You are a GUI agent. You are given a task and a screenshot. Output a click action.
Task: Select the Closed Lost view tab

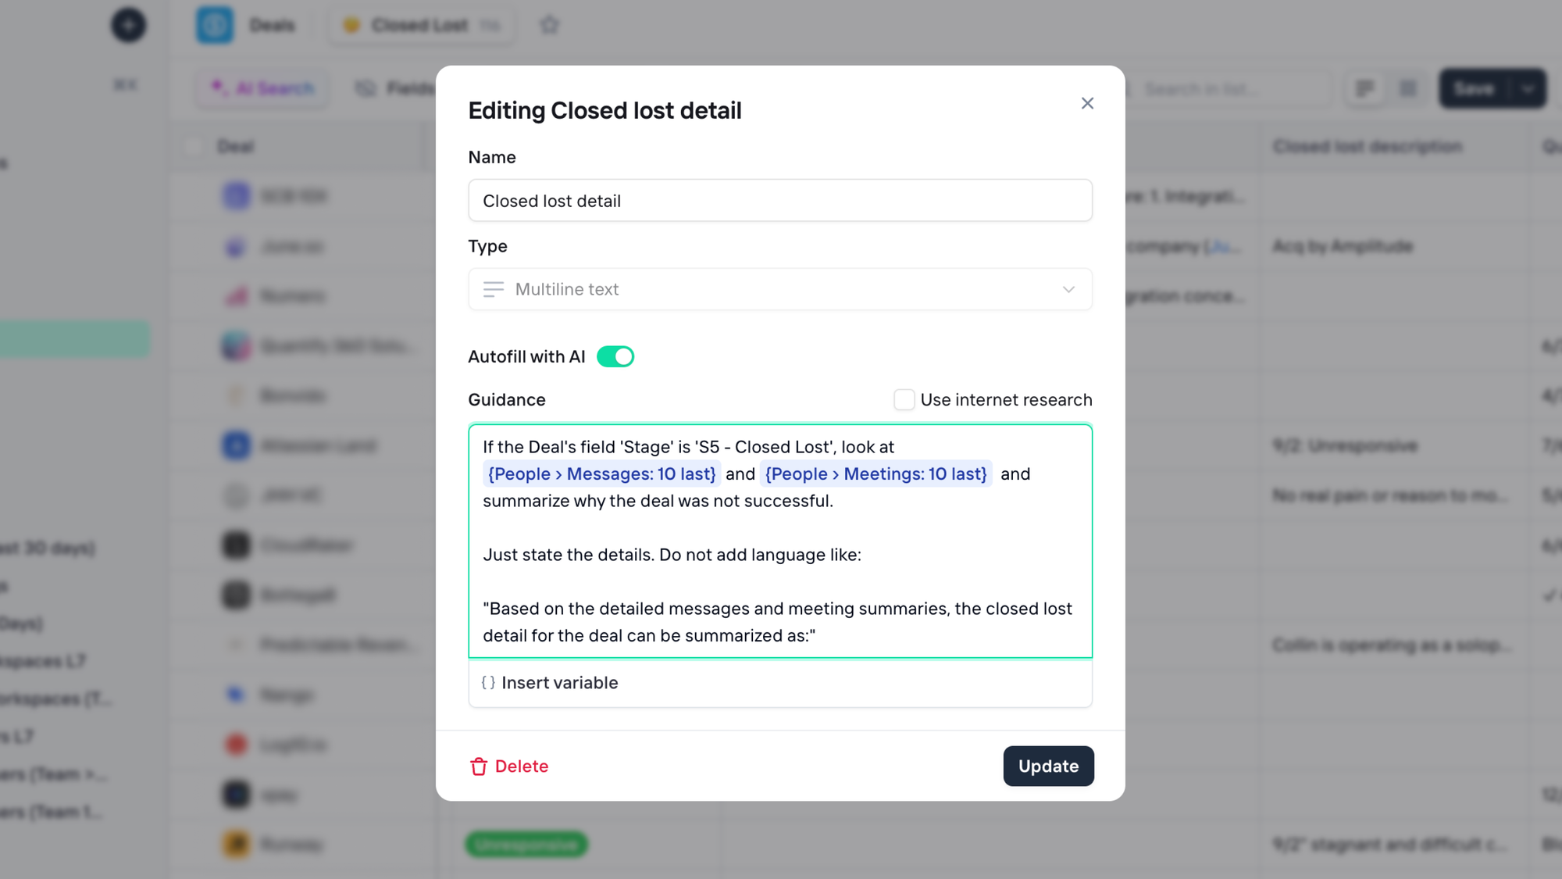pyautogui.click(x=422, y=25)
